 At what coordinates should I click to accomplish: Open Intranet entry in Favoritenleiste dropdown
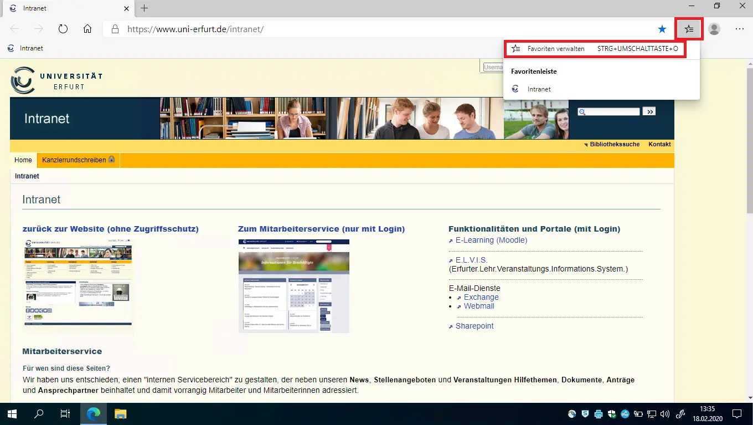tap(539, 89)
